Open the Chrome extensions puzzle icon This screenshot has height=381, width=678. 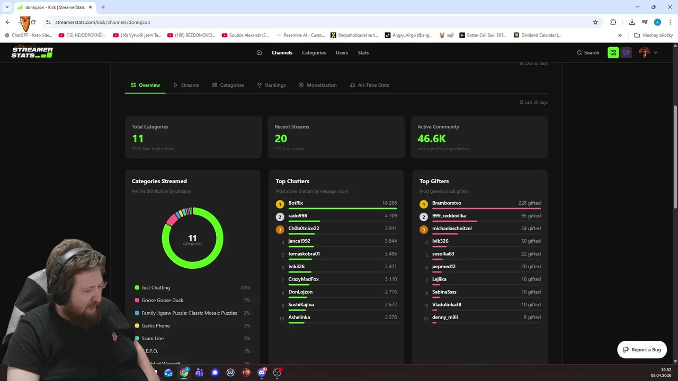click(x=613, y=22)
